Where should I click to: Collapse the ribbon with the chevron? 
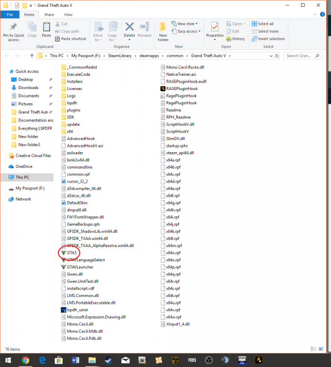pos(315,15)
